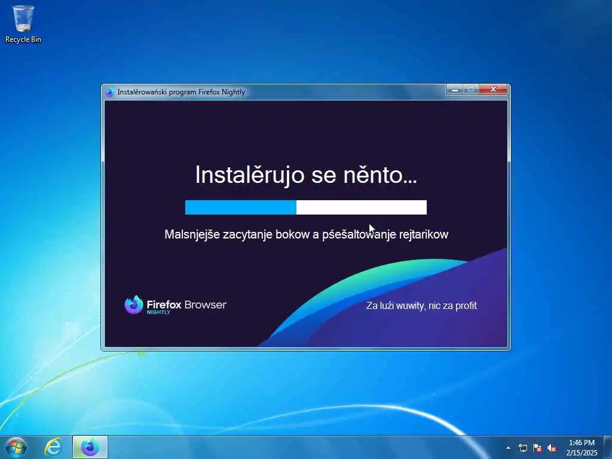Click the muted volume tray icon
This screenshot has width=612, height=459.
(x=552, y=448)
